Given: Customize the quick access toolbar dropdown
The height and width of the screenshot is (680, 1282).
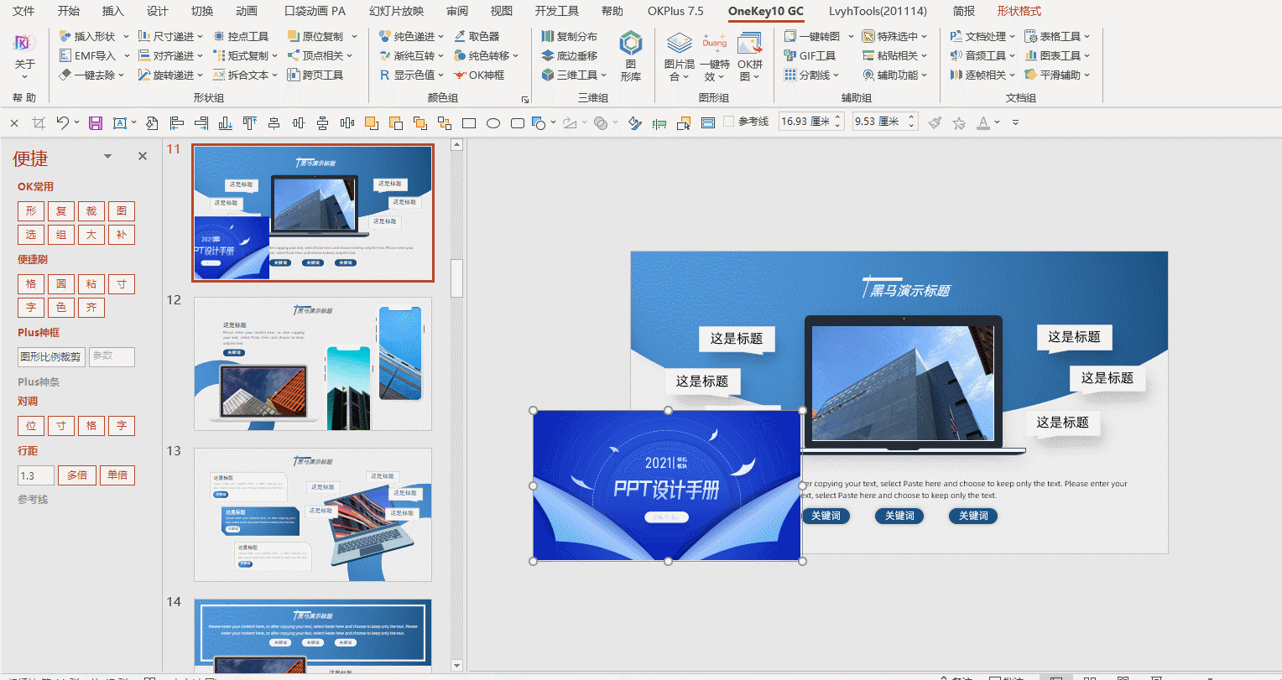Looking at the screenshot, I should (1015, 122).
